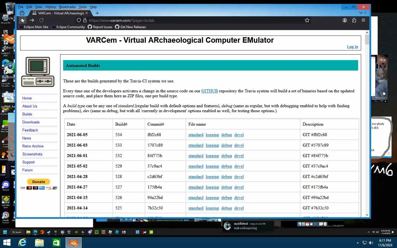Open the Screenshots sidebar link

tap(32, 154)
